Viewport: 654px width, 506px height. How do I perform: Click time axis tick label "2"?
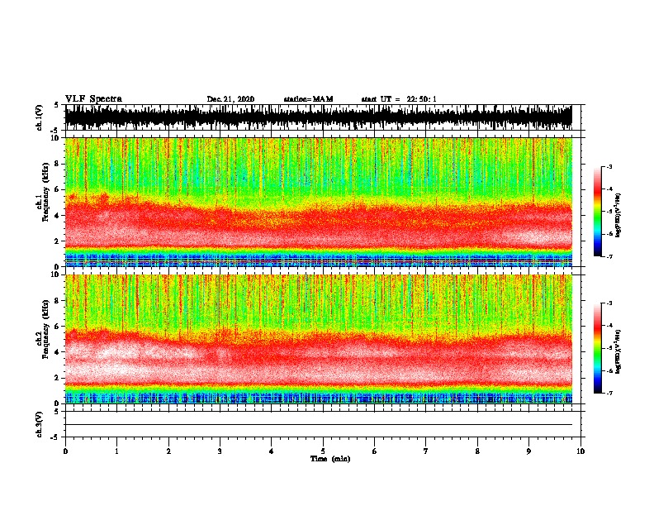tap(168, 451)
